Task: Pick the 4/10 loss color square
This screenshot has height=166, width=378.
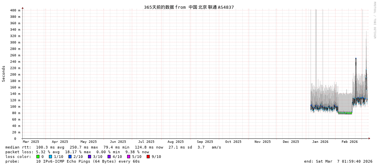Action: tap(109, 157)
